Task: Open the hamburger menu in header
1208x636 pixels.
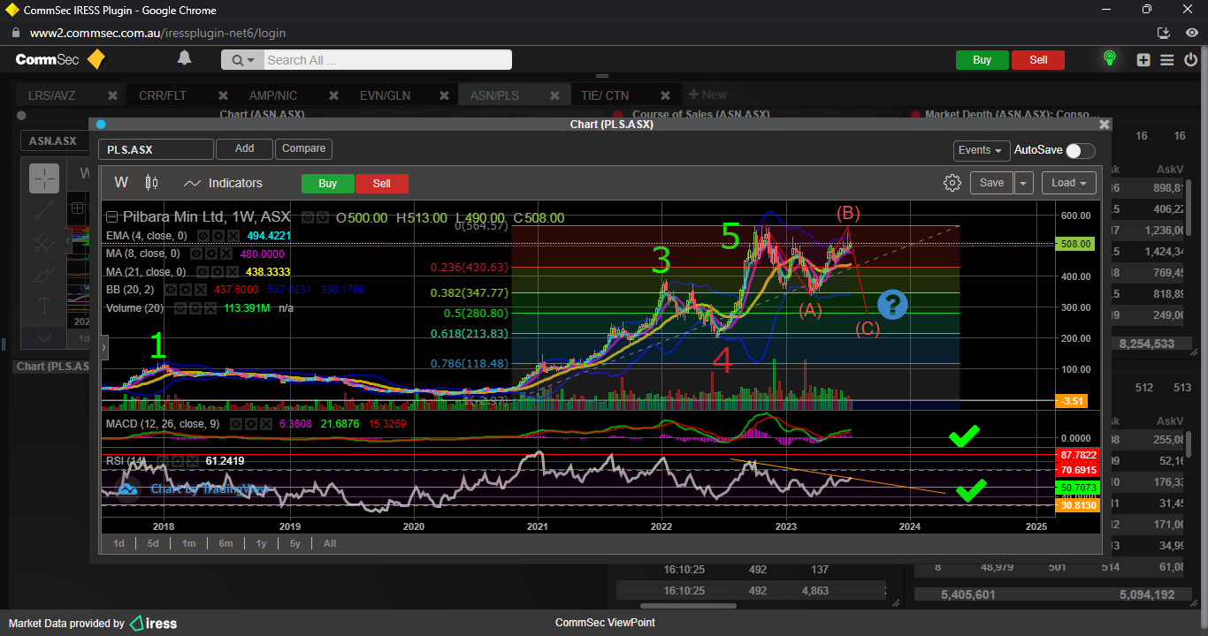Action: click(x=1167, y=60)
